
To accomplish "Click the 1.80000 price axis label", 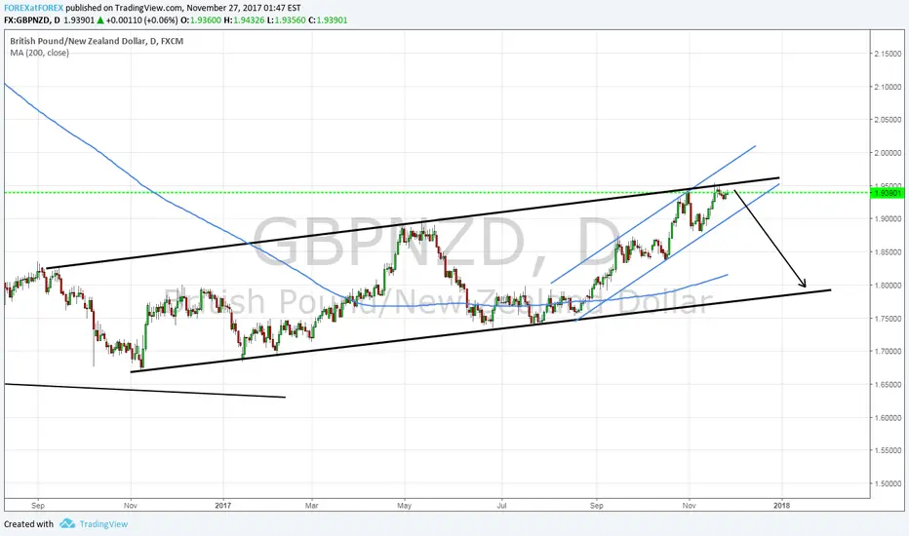I will click(x=888, y=286).
